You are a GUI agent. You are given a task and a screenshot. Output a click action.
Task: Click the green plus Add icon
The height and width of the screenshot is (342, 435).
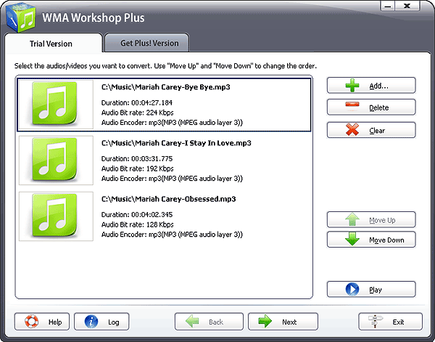[x=352, y=85]
